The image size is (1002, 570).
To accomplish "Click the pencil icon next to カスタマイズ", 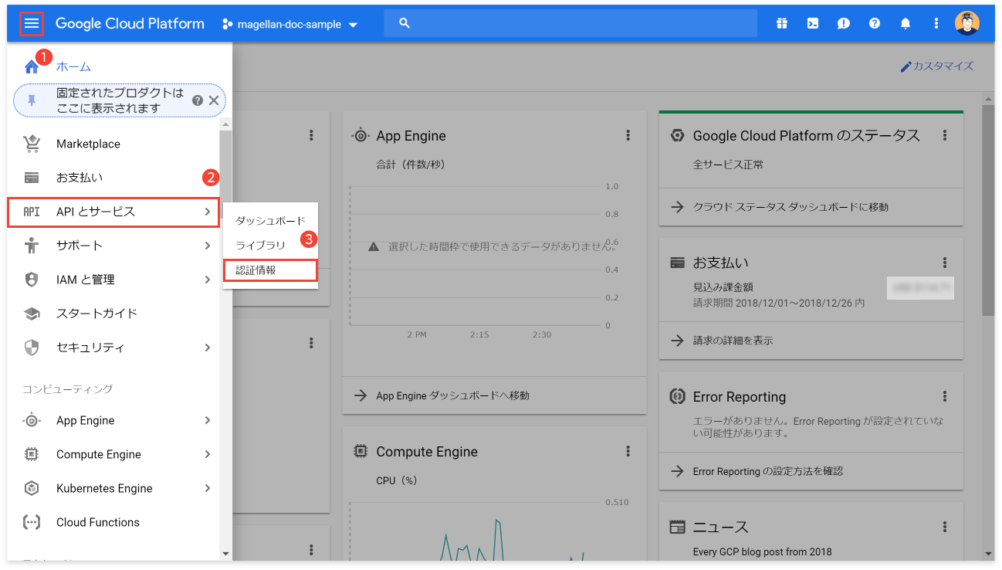I will coord(906,66).
